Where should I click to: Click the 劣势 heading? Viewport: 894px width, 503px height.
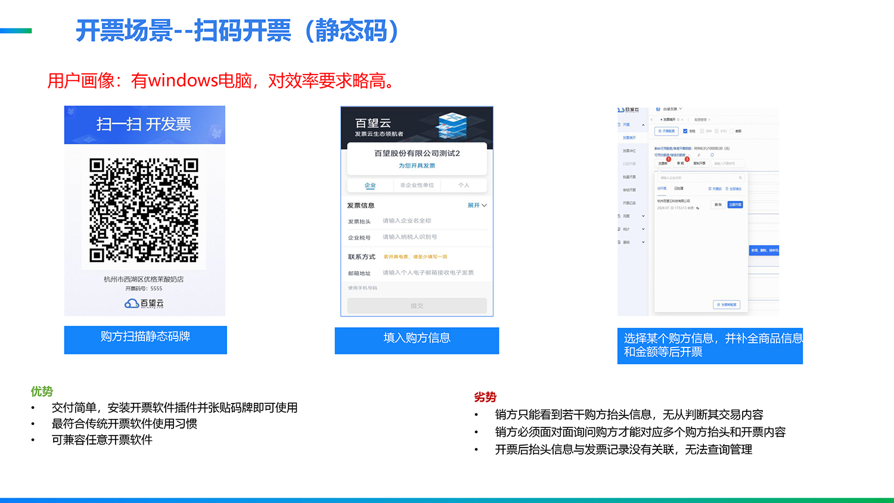(485, 397)
